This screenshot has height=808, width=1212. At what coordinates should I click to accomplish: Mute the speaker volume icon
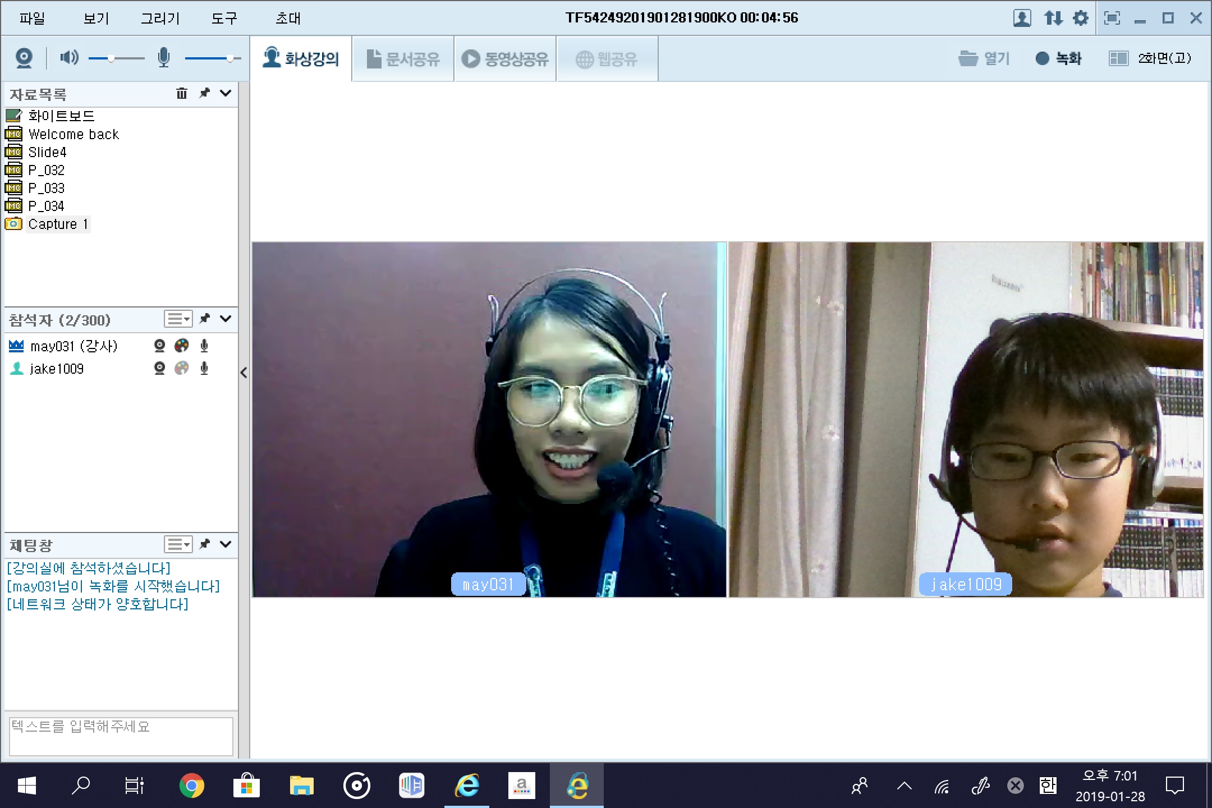(x=69, y=58)
